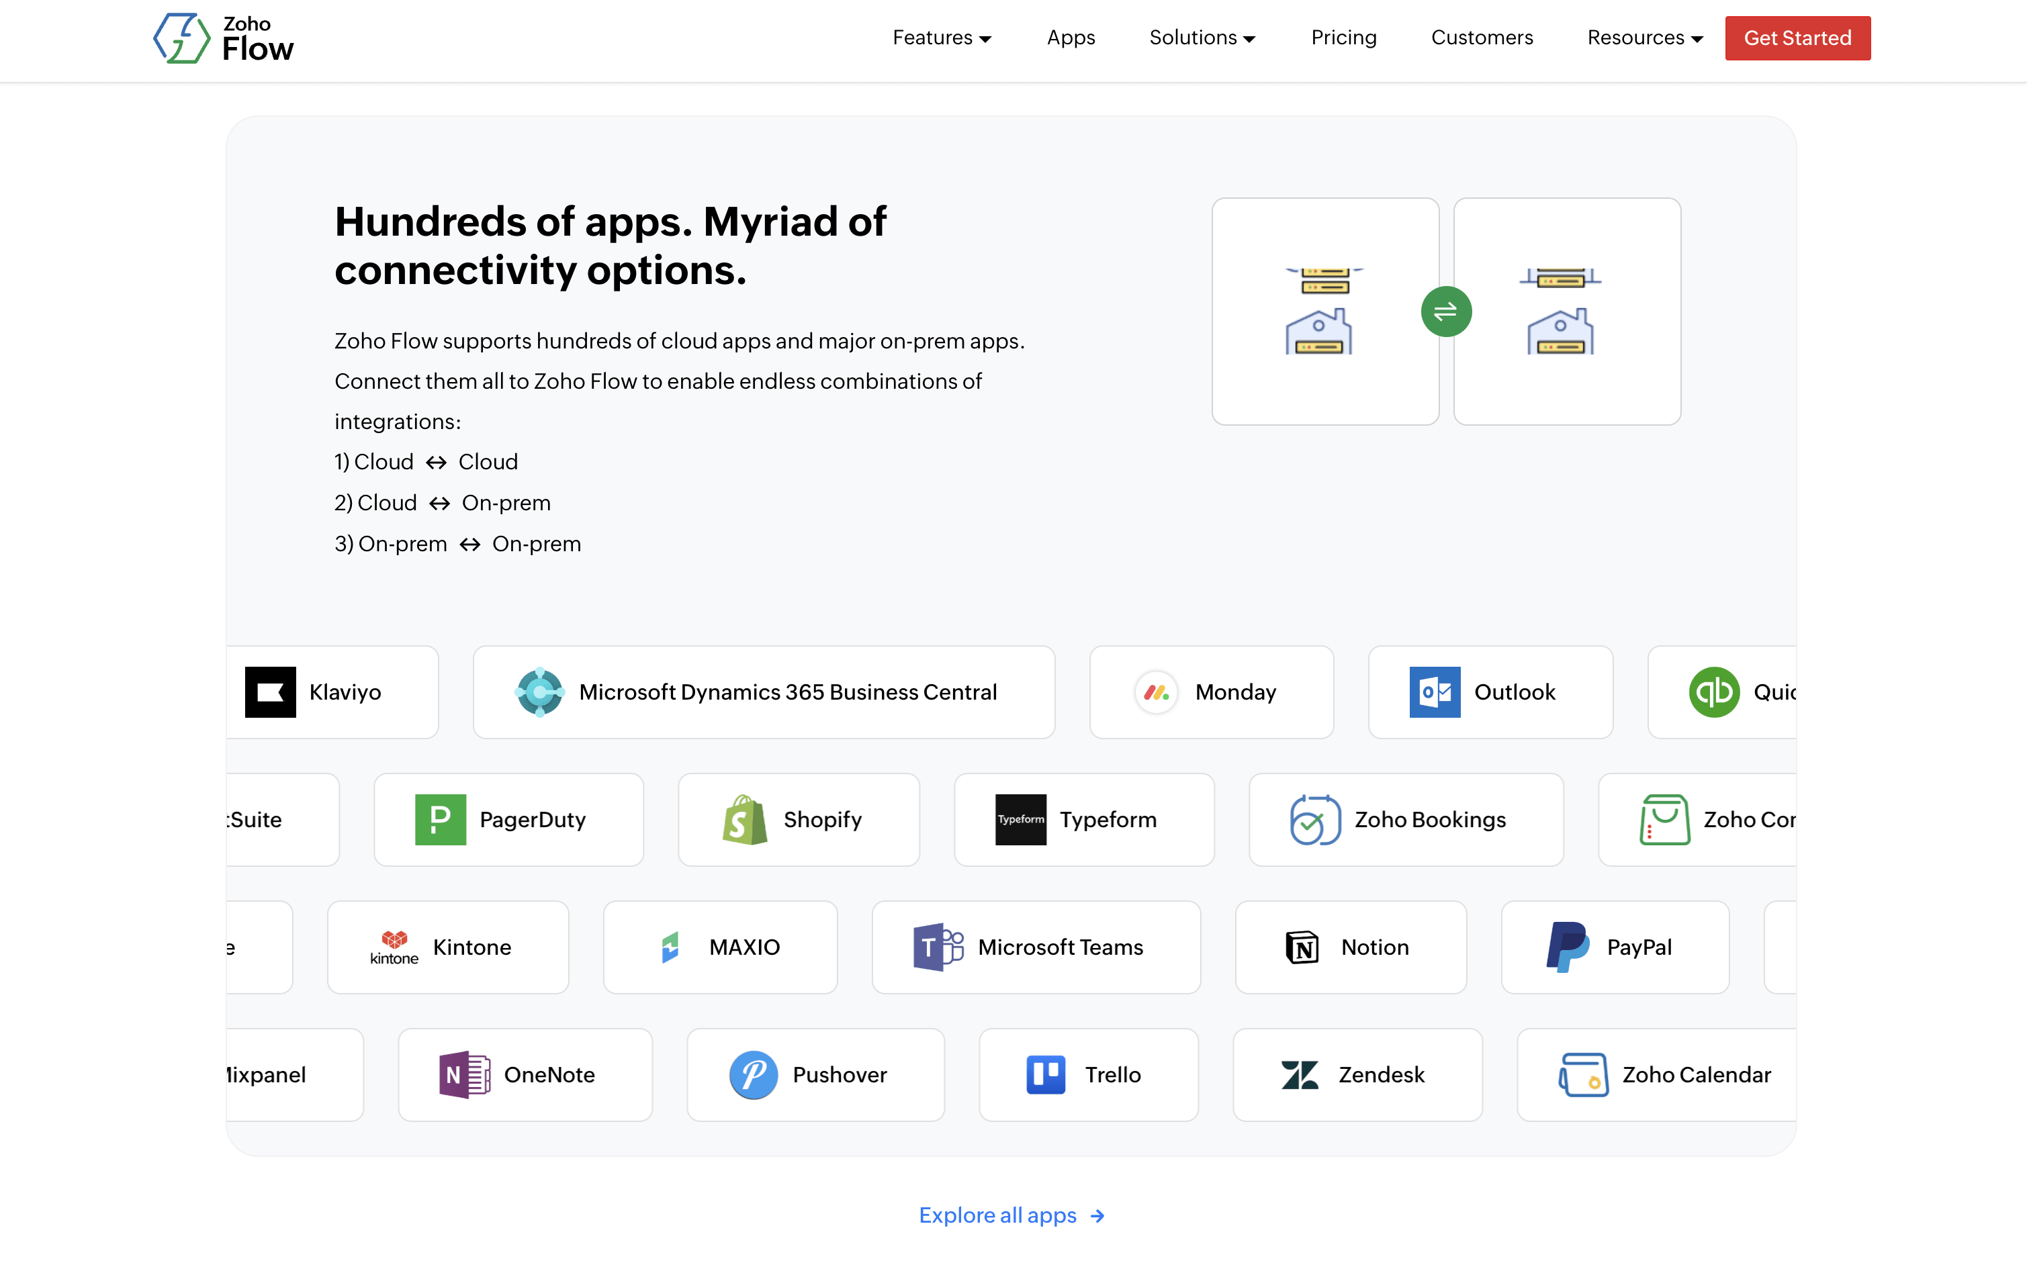The image size is (2027, 1269).
Task: Click the Klaviyo label text
Action: tap(345, 692)
